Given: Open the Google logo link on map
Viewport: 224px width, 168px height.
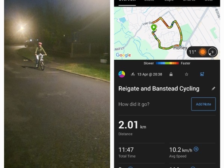Looking at the screenshot, I should [x=123, y=55].
